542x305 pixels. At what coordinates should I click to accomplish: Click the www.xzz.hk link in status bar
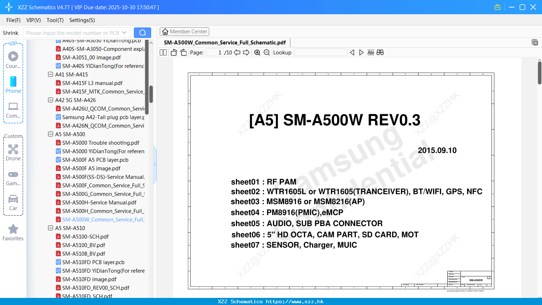point(295,301)
